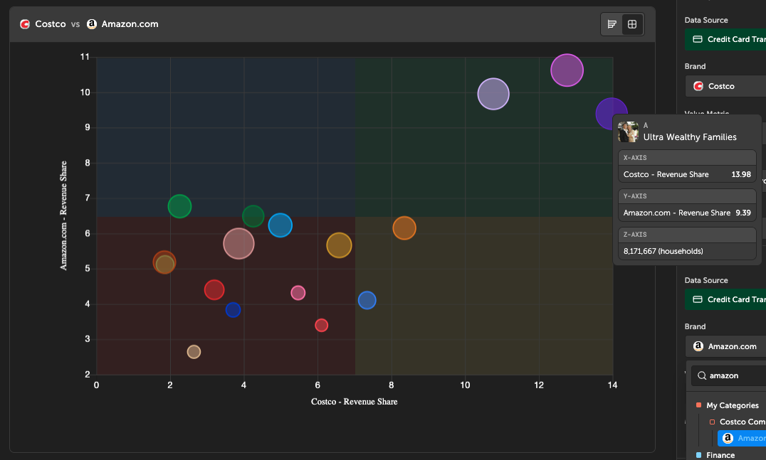Open the top Credit Card data source selector

click(725, 39)
